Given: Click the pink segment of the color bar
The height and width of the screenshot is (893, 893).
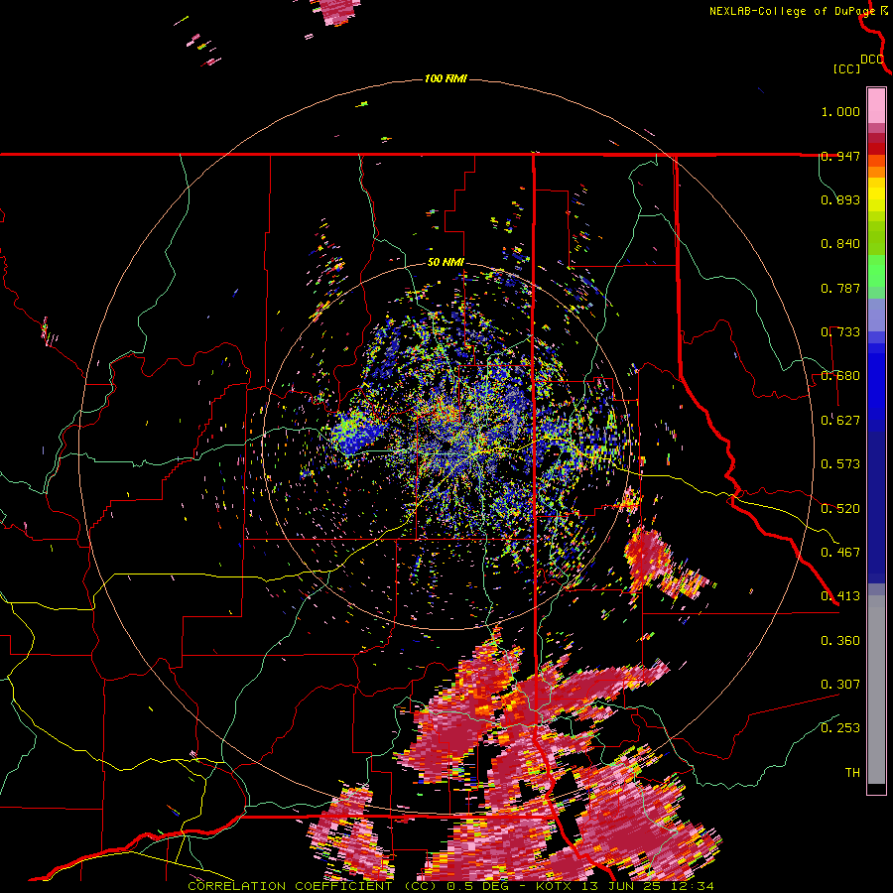Looking at the screenshot, I should [876, 105].
